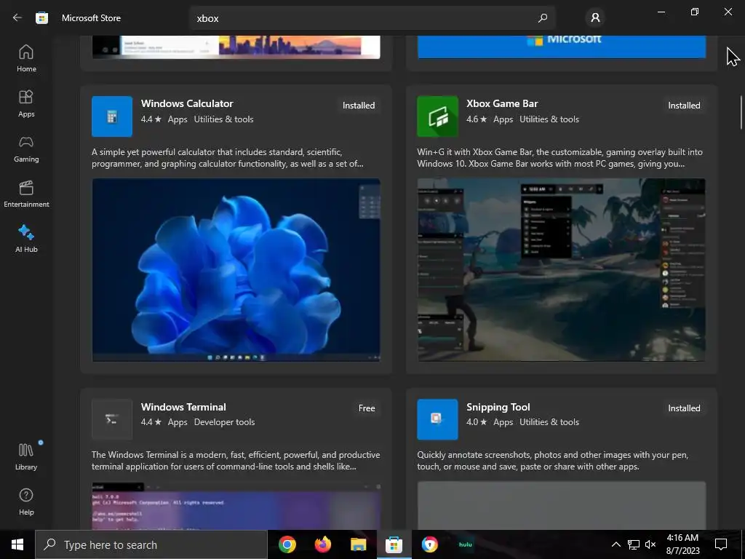Image resolution: width=745 pixels, height=559 pixels.
Task: Open the Apps sidebar section
Action: click(26, 103)
